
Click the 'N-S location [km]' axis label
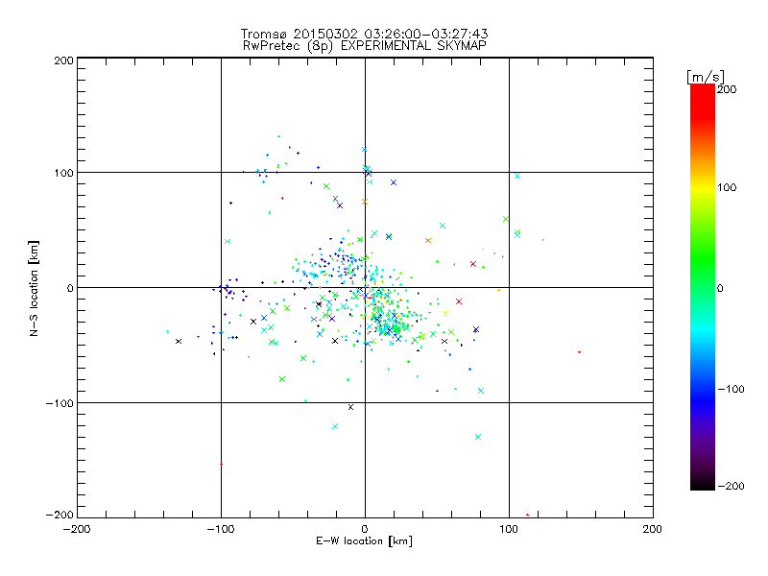click(x=34, y=288)
